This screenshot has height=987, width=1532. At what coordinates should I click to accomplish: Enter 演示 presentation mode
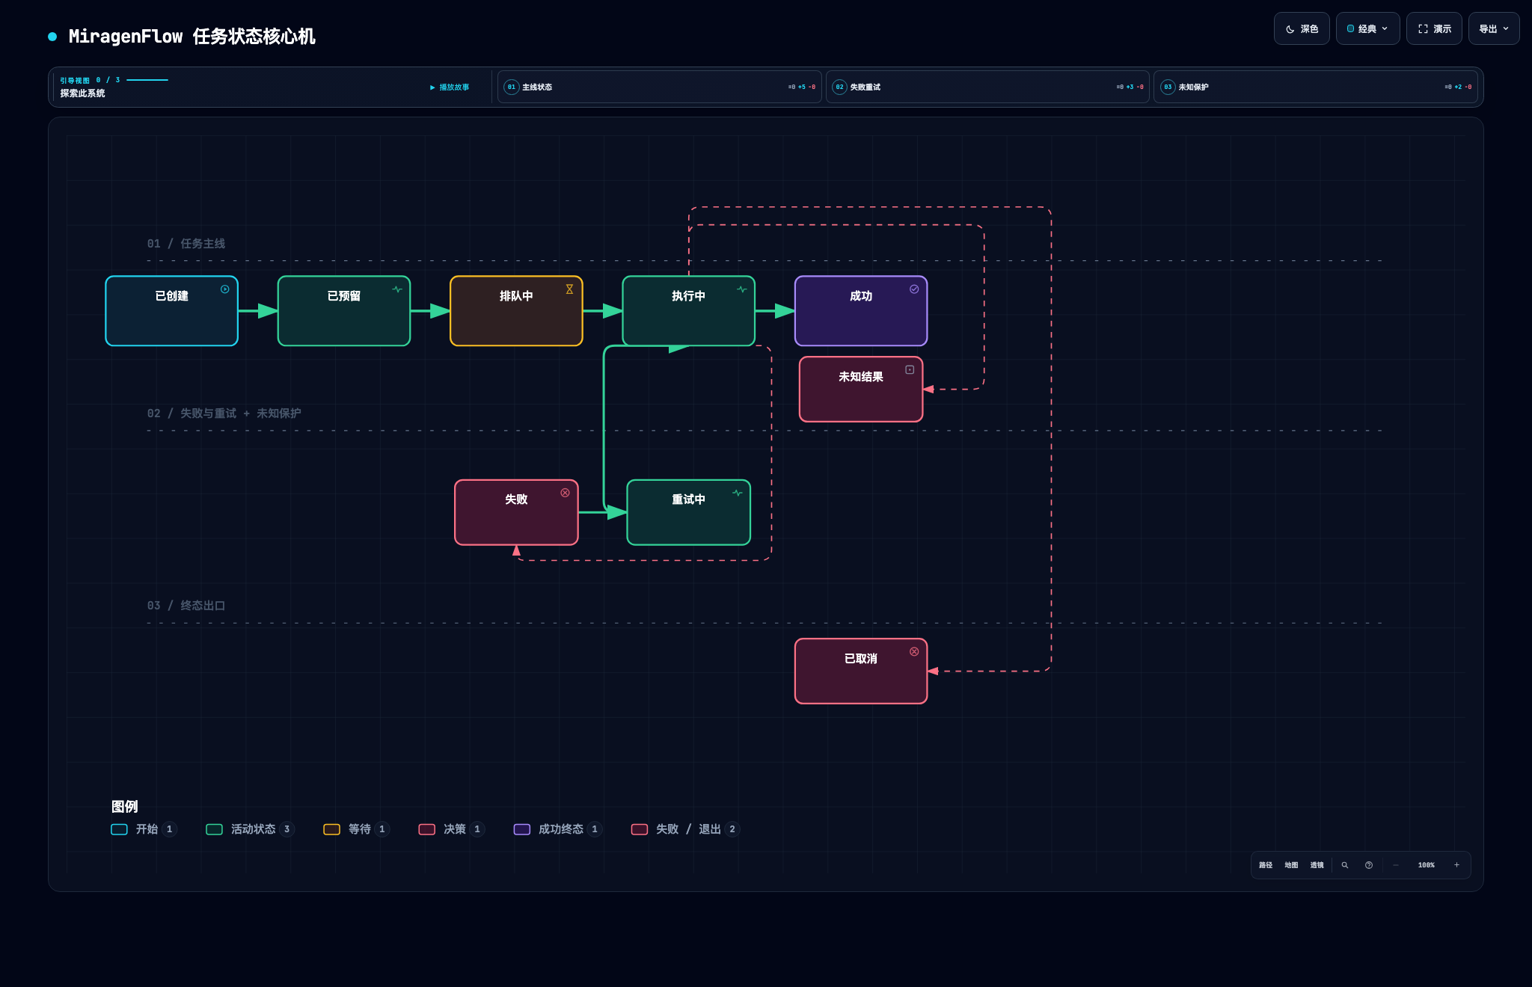pyautogui.click(x=1434, y=29)
